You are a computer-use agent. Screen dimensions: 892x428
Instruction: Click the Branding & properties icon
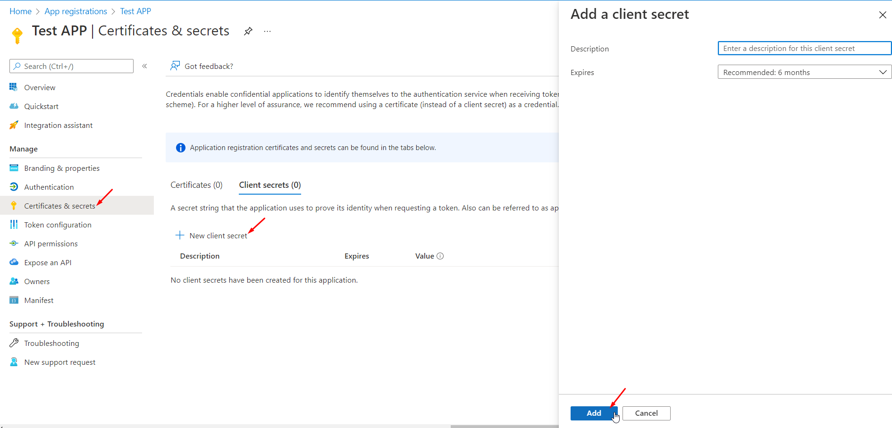pyautogui.click(x=14, y=168)
